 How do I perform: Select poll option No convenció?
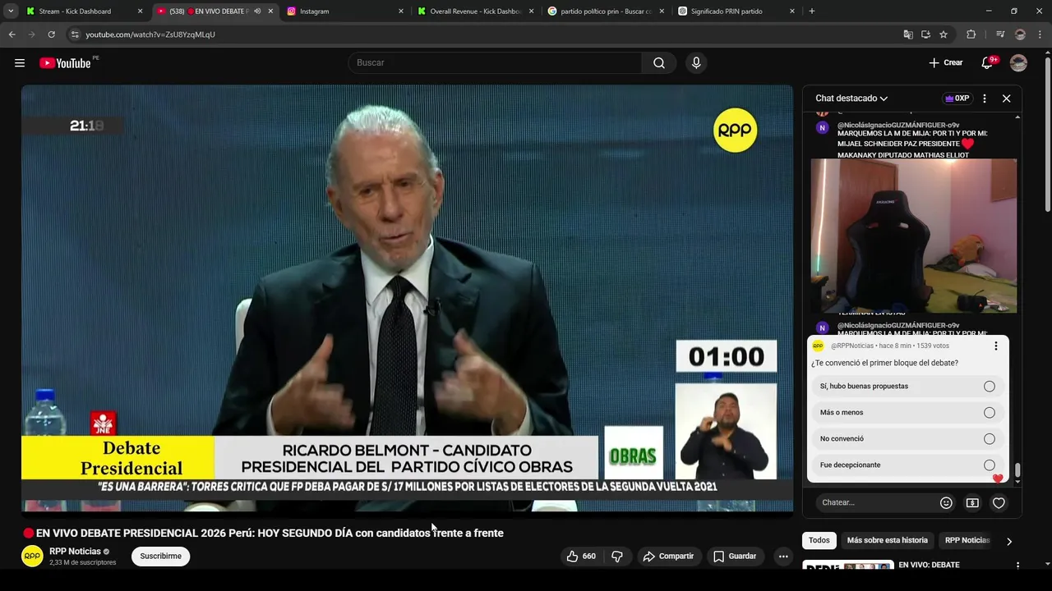coord(907,439)
